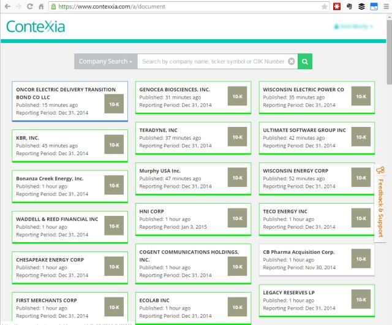Clear the search field with the X icon

click(291, 61)
